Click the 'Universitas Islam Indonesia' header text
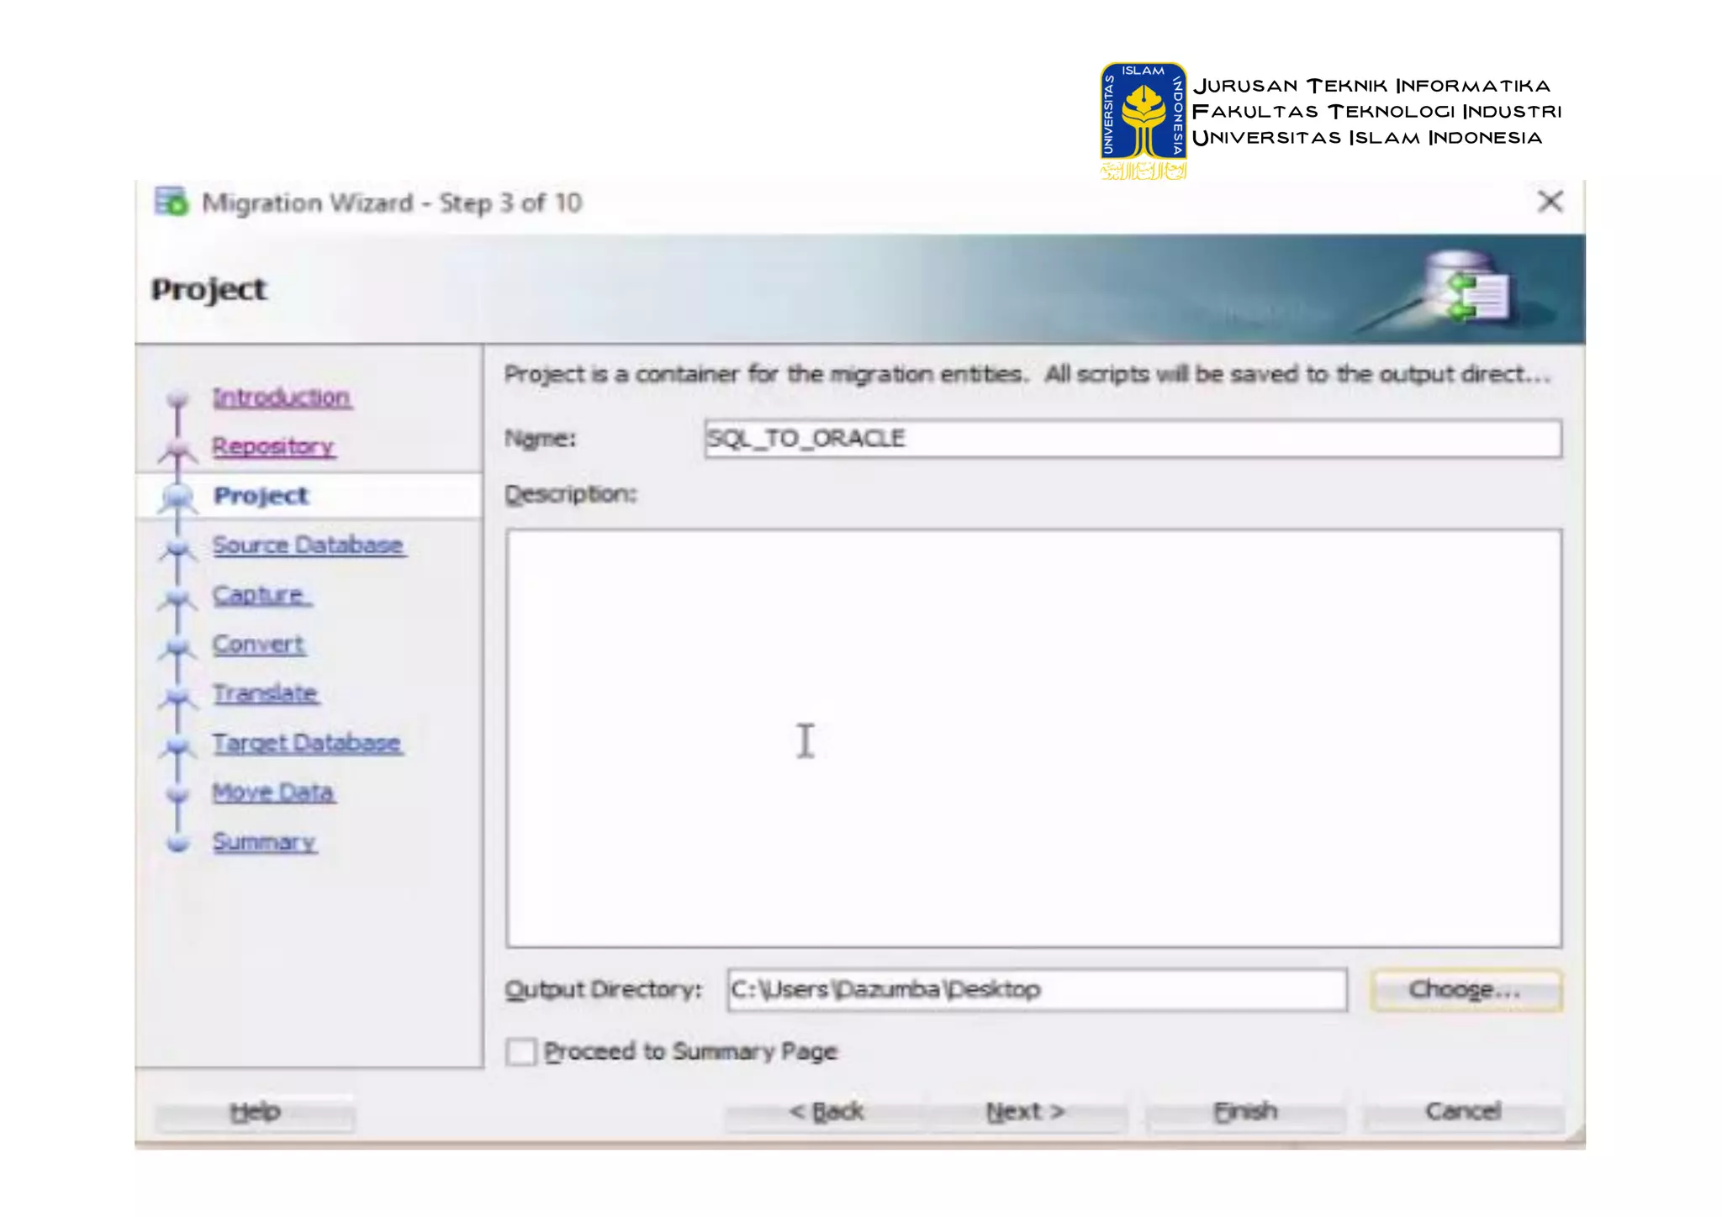The height and width of the screenshot is (1217, 1722). click(1367, 137)
